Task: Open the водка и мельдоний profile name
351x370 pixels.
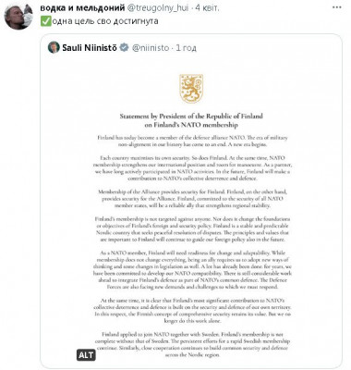Action: 82,8
